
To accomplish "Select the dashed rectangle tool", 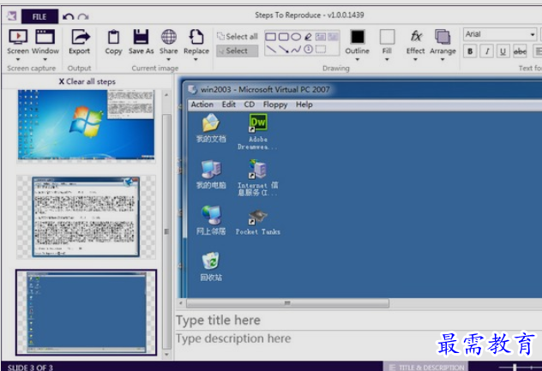I will click(x=321, y=50).
